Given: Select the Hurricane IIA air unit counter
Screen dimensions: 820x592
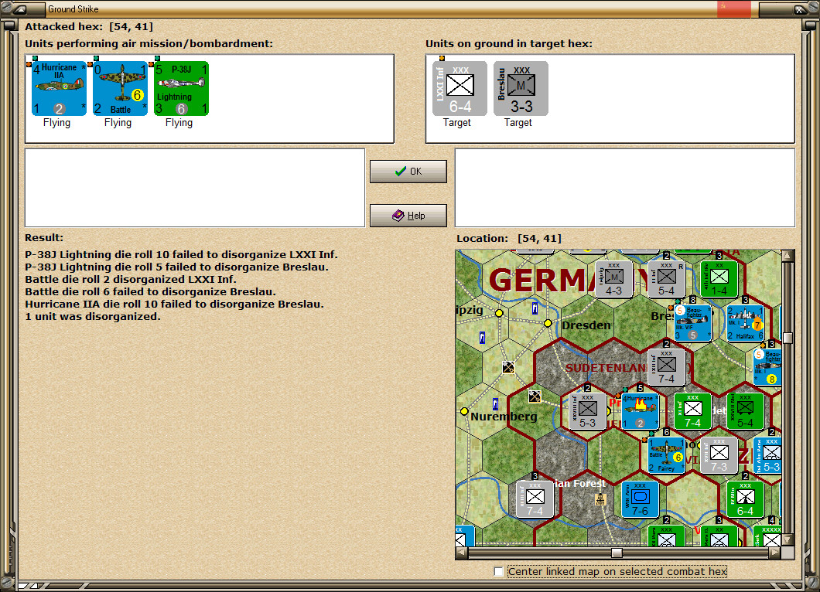Looking at the screenshot, I should pyautogui.click(x=59, y=89).
